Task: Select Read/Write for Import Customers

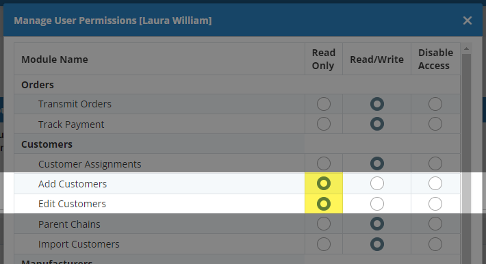Action: coord(377,244)
